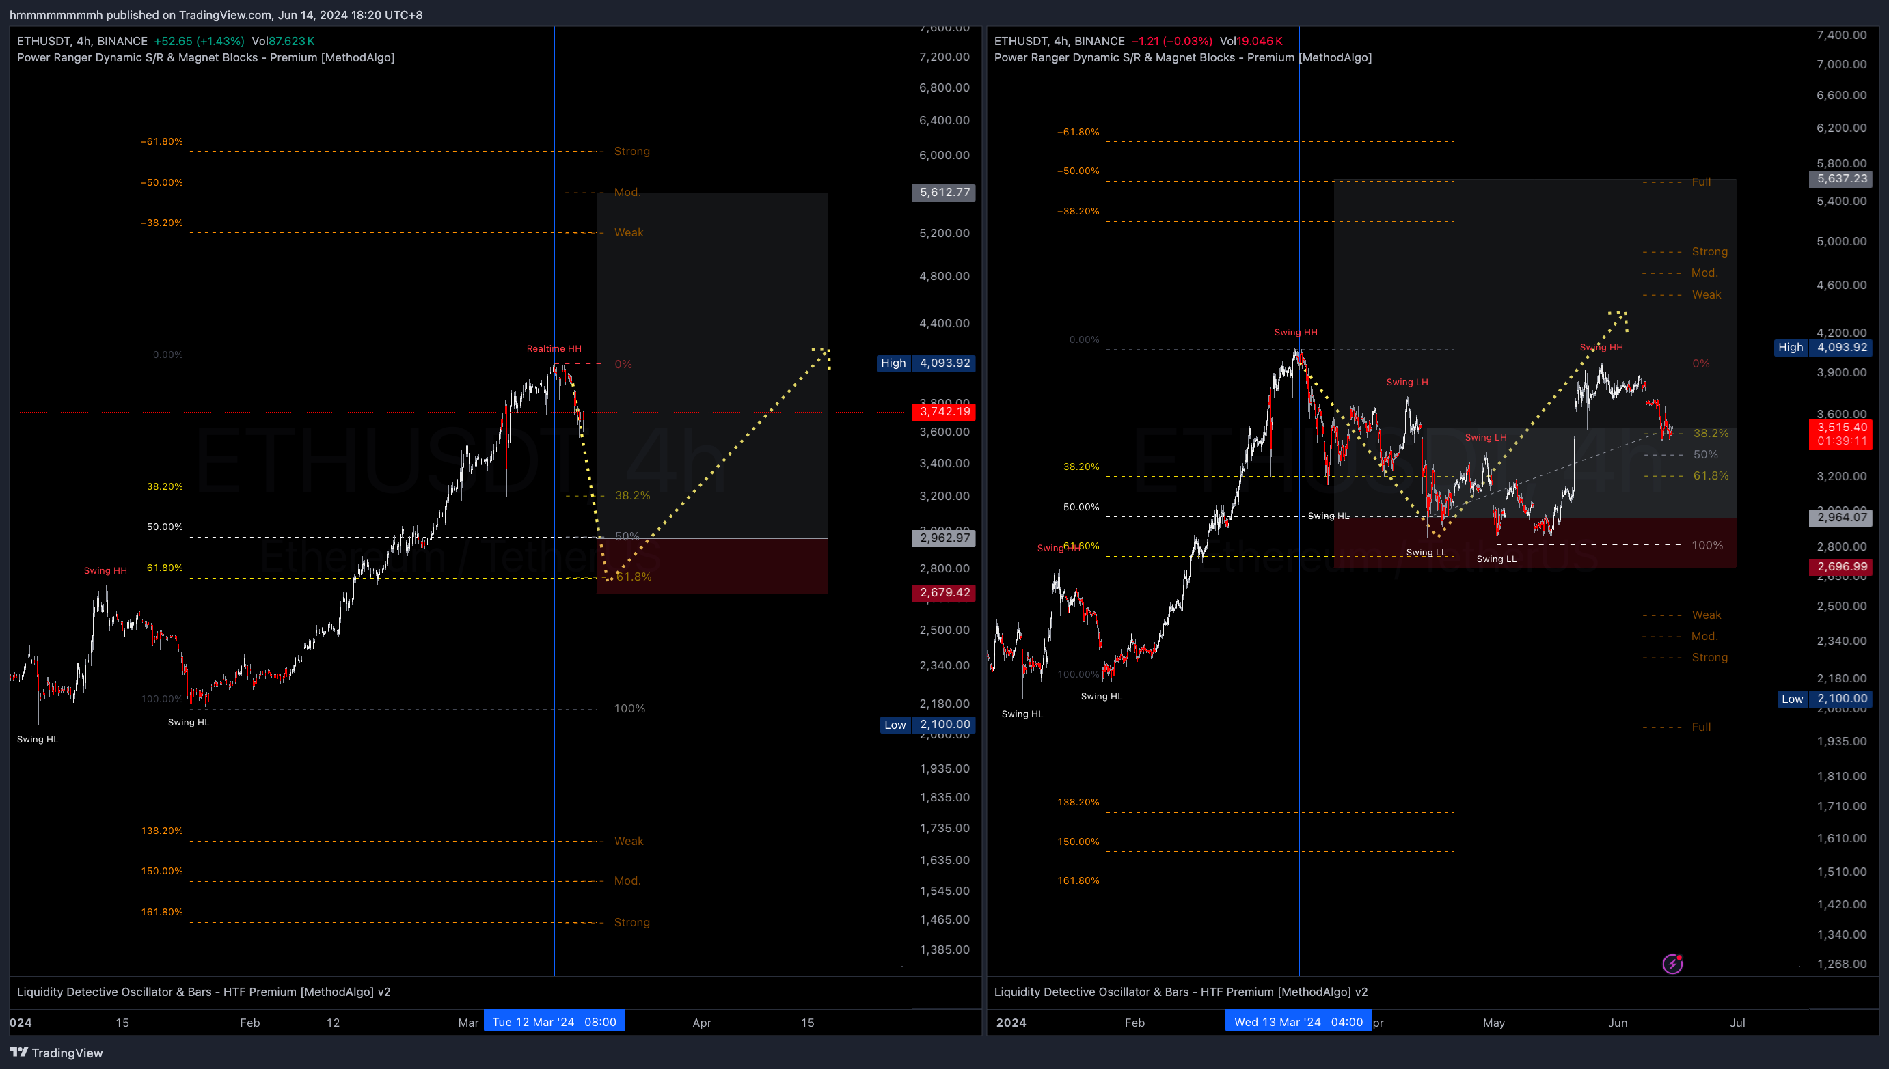This screenshot has width=1889, height=1069.
Task: Click the red 2,696.99 price tag
Action: coord(1841,566)
